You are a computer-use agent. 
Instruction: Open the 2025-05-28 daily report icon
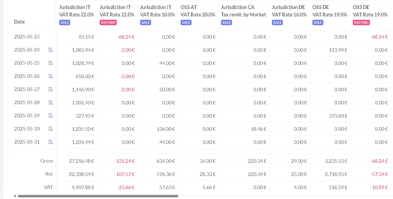[50, 103]
